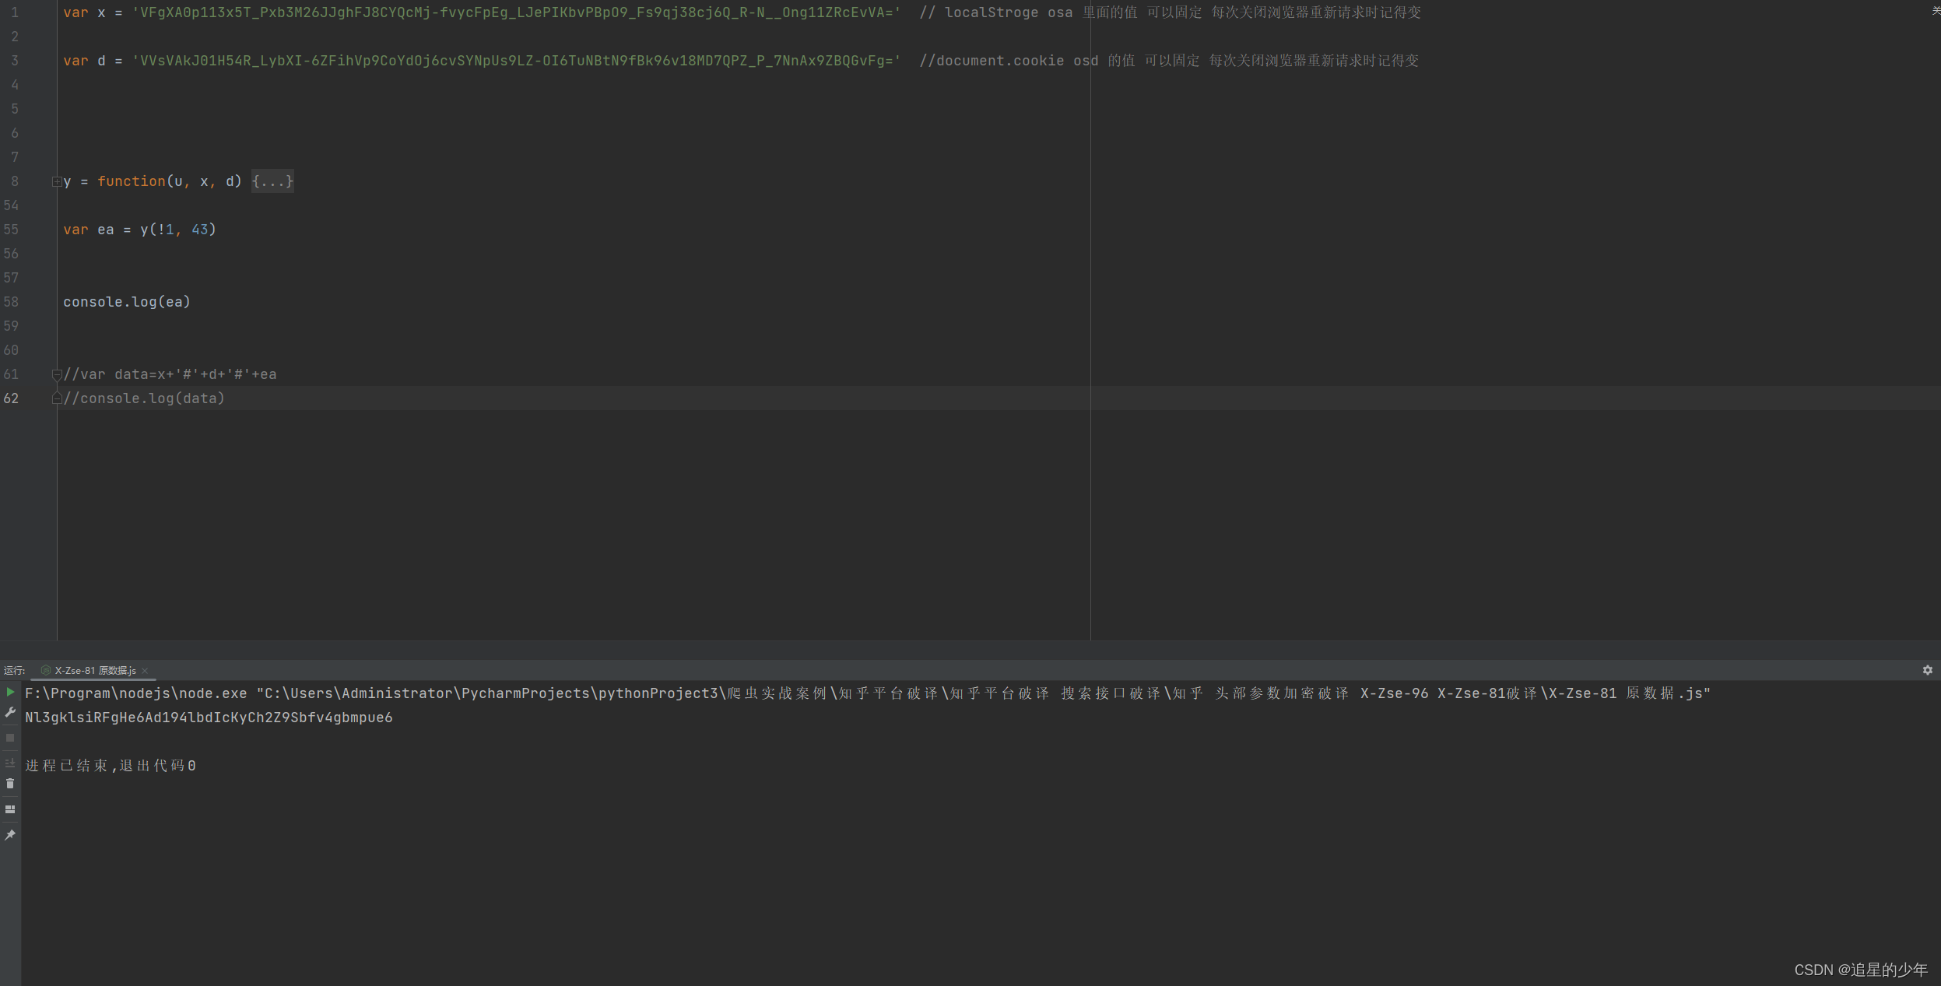The image size is (1941, 986).
Task: Clear console output with trash icon
Action: point(10,784)
